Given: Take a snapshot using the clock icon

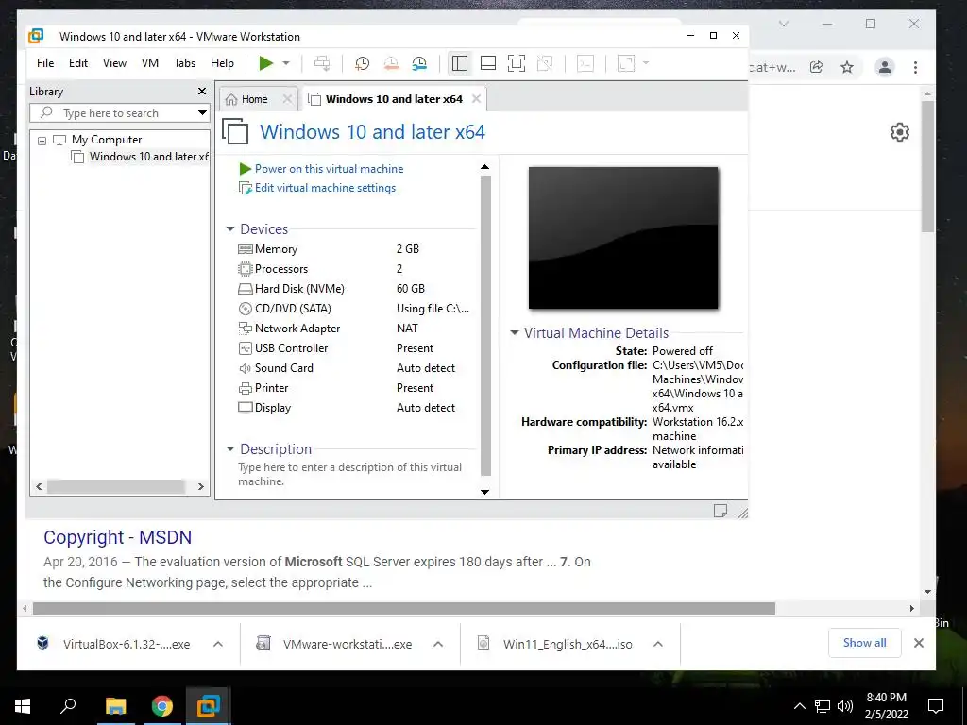Looking at the screenshot, I should coord(362,63).
